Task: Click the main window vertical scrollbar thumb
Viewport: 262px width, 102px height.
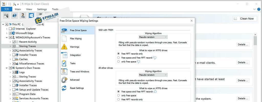Action: click(x=255, y=41)
